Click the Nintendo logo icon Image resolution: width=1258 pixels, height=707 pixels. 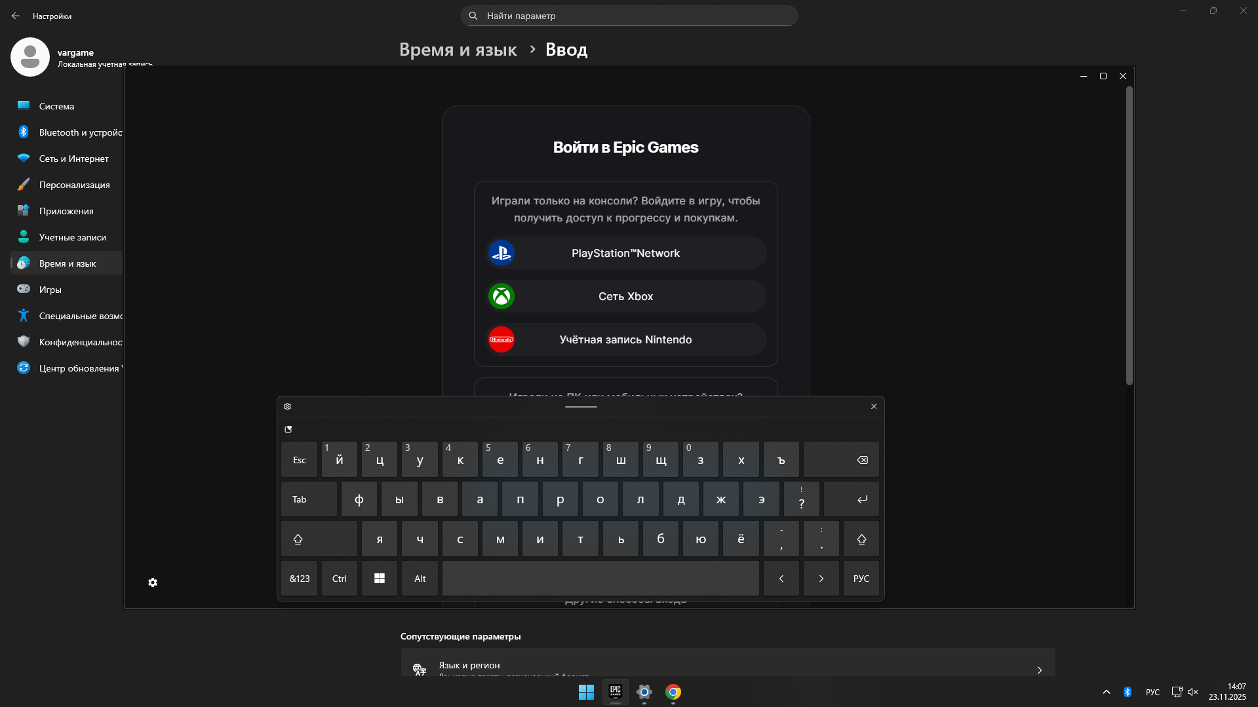501,339
